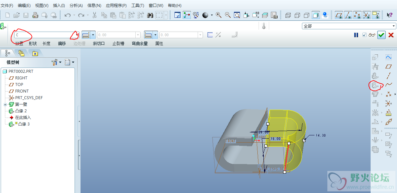Select the Datum curve tool
Viewport: 397px width, 193px height.
[x=389, y=85]
